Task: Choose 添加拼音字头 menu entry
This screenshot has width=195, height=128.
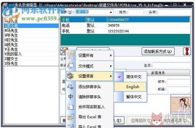Action: (90, 87)
